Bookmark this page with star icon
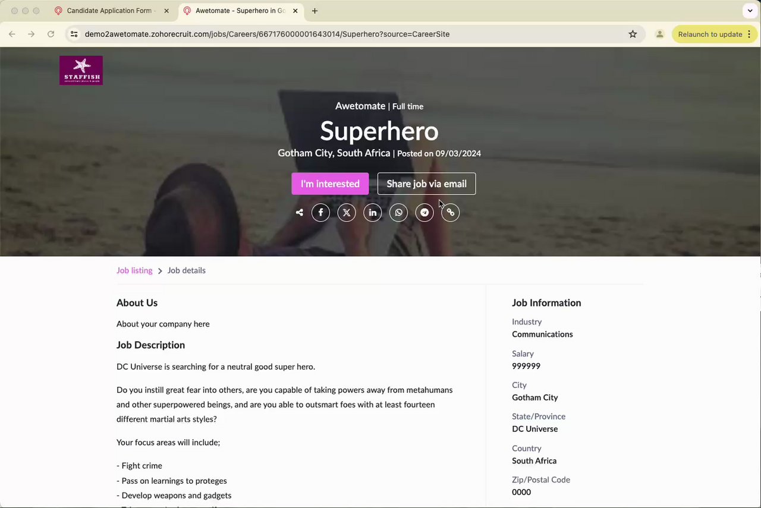 pos(633,34)
